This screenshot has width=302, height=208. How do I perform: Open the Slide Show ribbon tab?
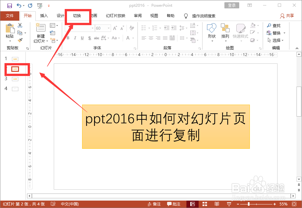point(116,16)
